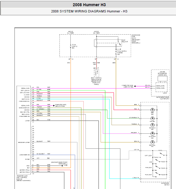
Task: Select the HVAC Relay 67 box
Action: (x=108, y=43)
